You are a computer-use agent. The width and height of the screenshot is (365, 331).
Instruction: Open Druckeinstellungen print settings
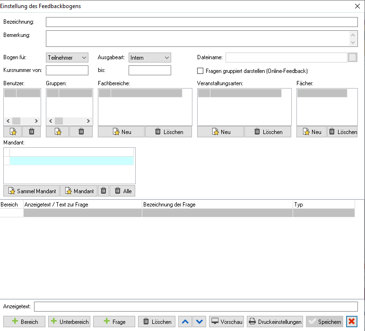(275, 322)
